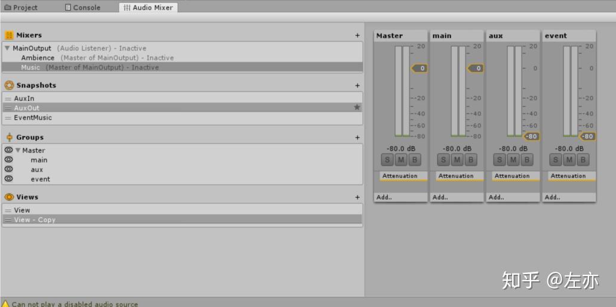Mute the Master channel
Image resolution: width=616 pixels, height=307 pixels.
[x=401, y=159]
